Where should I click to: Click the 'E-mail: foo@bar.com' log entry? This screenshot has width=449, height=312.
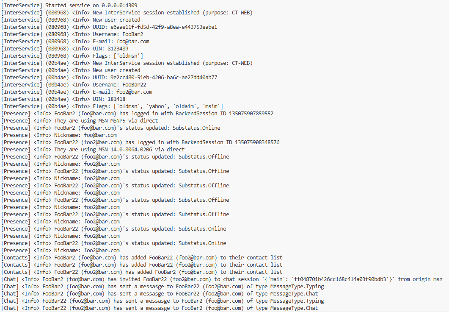(121, 42)
